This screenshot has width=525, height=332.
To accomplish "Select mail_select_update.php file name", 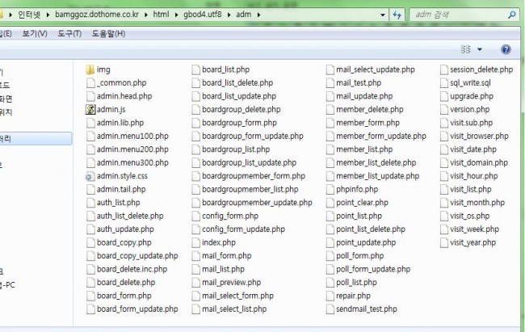I will (376, 69).
